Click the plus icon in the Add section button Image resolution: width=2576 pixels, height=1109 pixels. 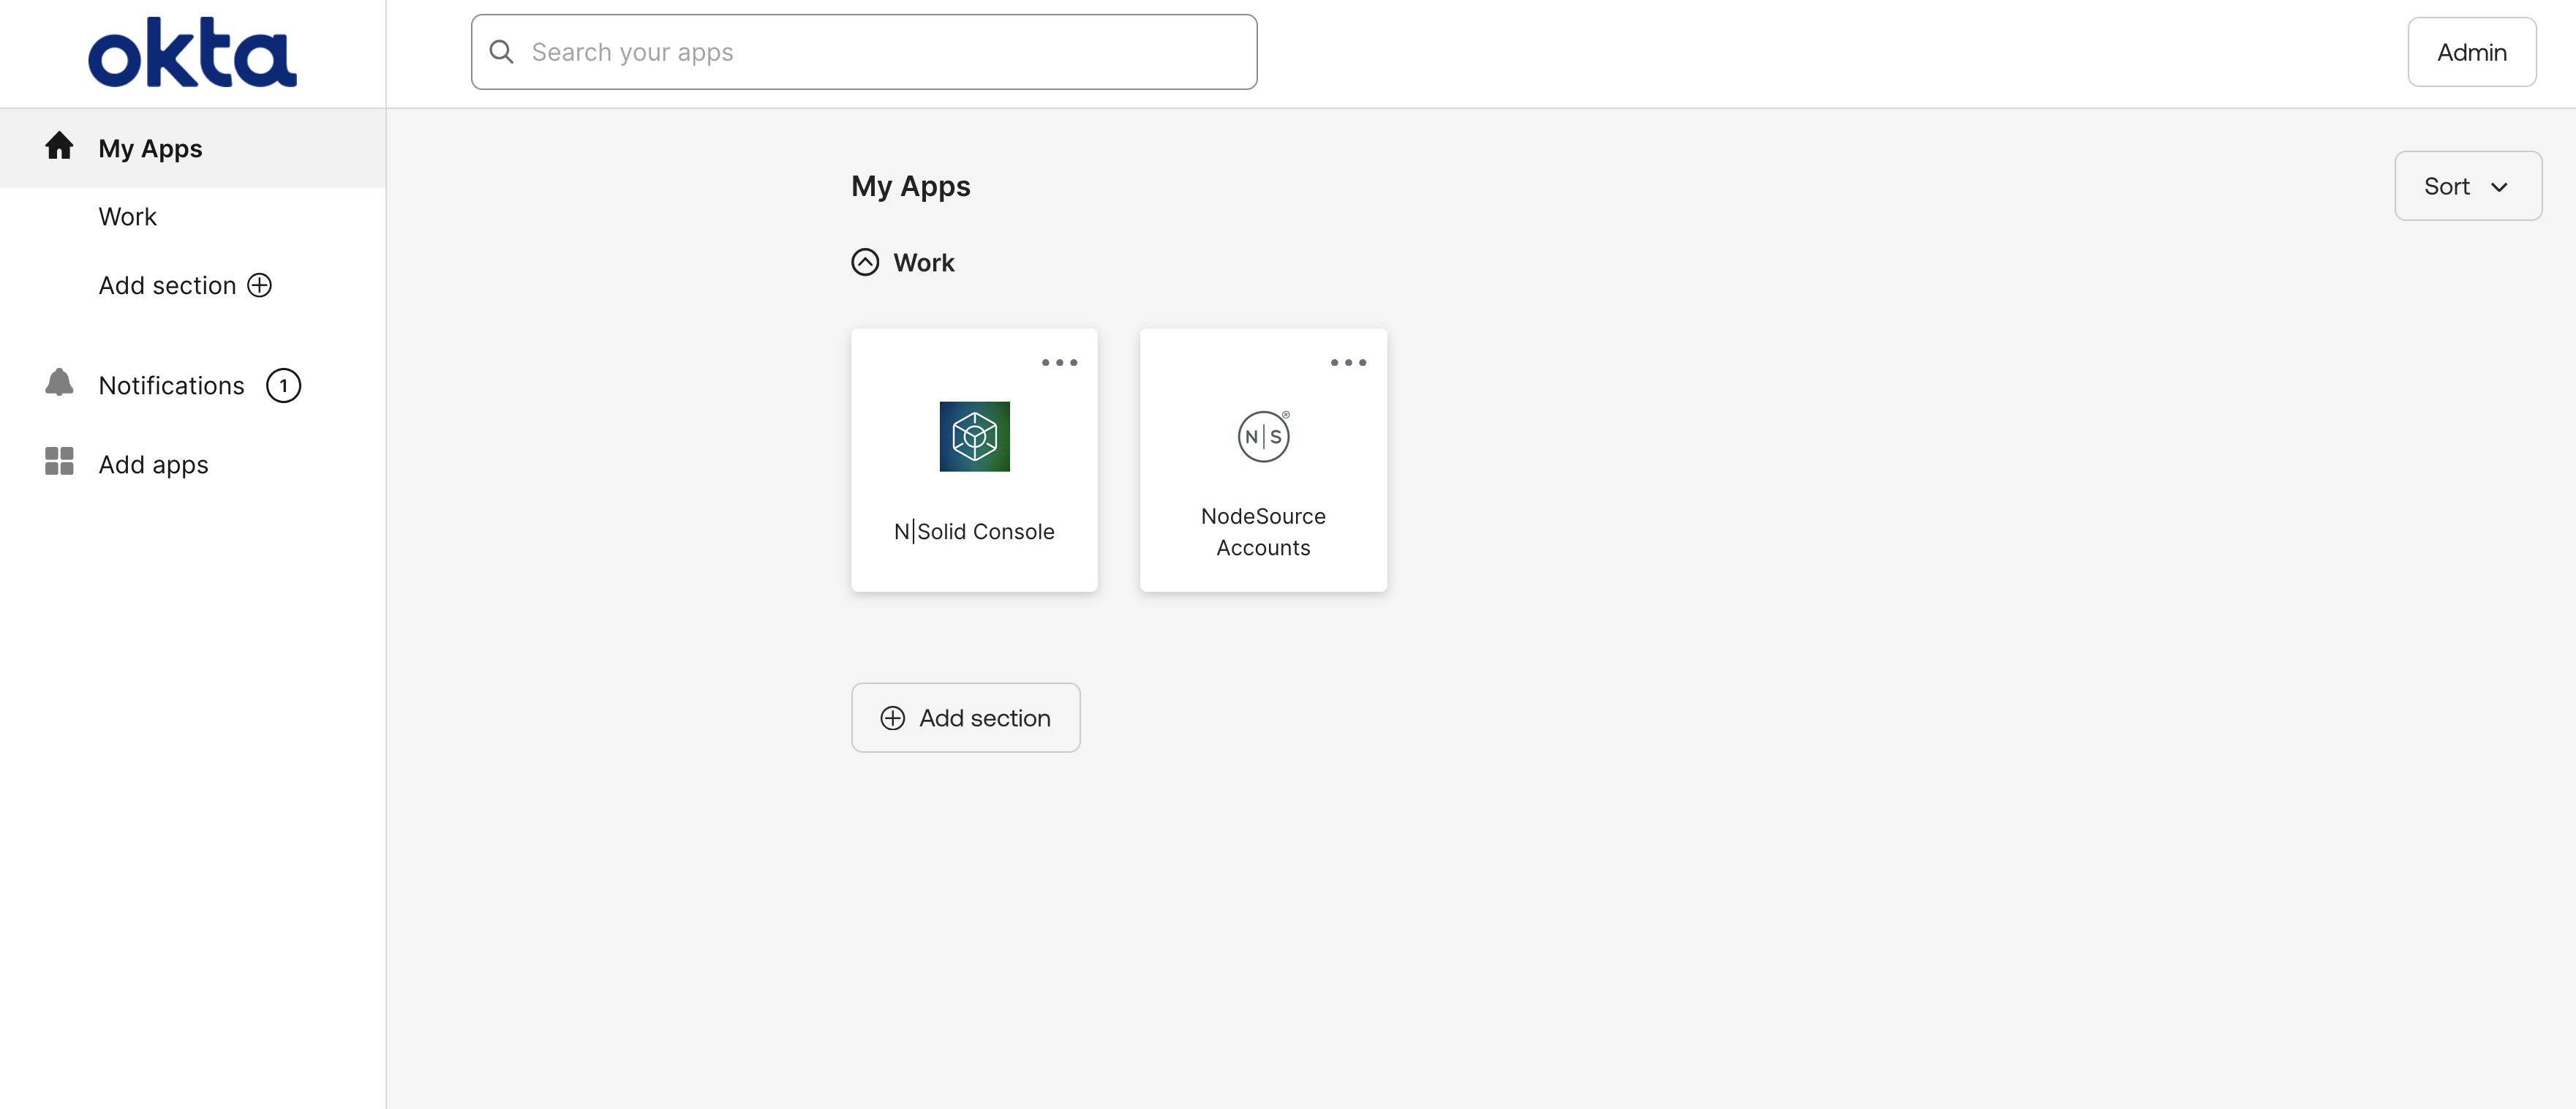pos(892,718)
